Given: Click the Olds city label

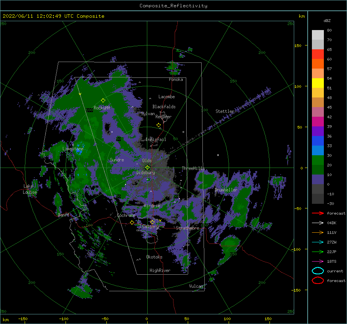Looking at the screenshot, I should (147, 161).
